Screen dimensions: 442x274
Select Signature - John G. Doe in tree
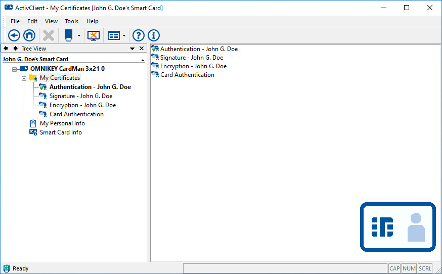(x=81, y=96)
